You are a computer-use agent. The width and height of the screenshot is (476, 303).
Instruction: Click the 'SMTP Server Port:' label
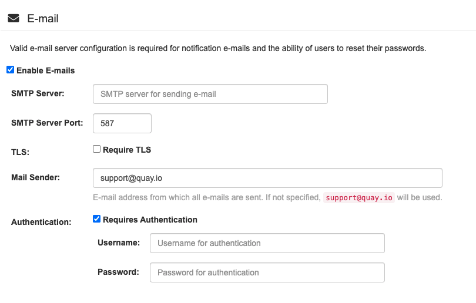point(47,123)
